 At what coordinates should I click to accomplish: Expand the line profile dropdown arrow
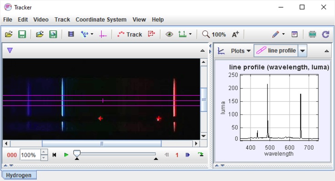[x=303, y=51]
